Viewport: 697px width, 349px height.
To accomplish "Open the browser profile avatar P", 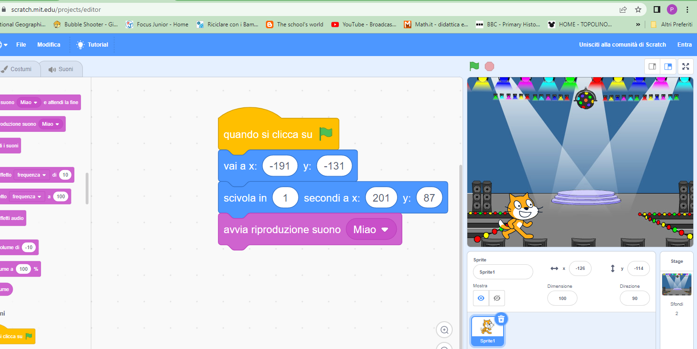I will 672,9.
